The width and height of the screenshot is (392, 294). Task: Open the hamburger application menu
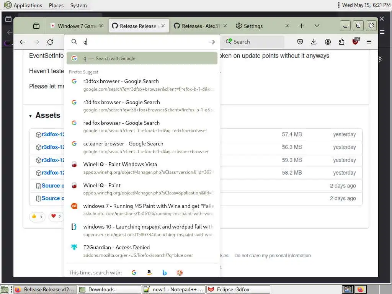click(369, 42)
